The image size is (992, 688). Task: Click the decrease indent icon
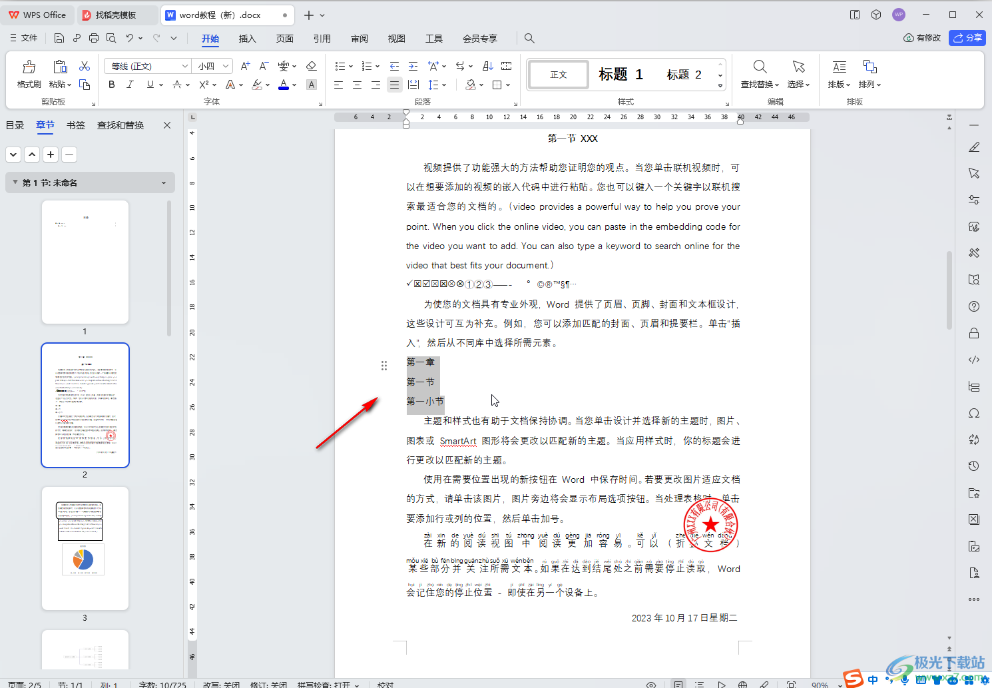click(x=394, y=66)
